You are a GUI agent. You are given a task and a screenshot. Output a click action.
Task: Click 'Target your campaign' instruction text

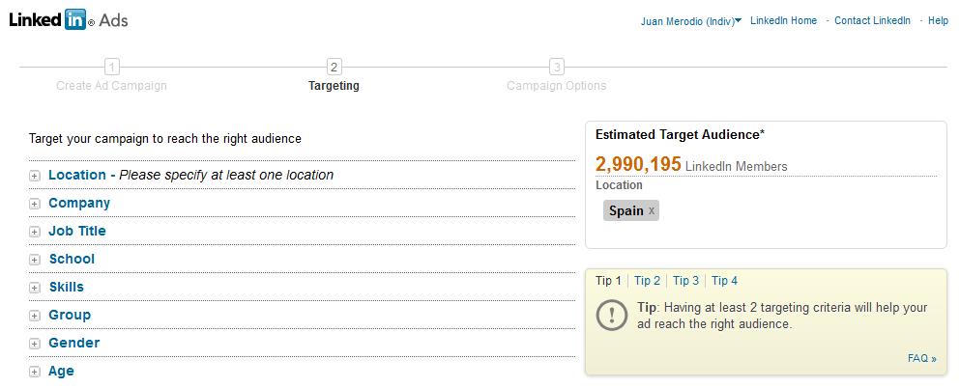[164, 139]
